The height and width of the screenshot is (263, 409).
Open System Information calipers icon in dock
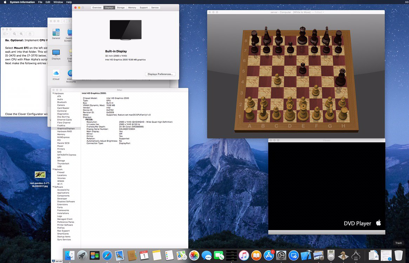(x=356, y=255)
